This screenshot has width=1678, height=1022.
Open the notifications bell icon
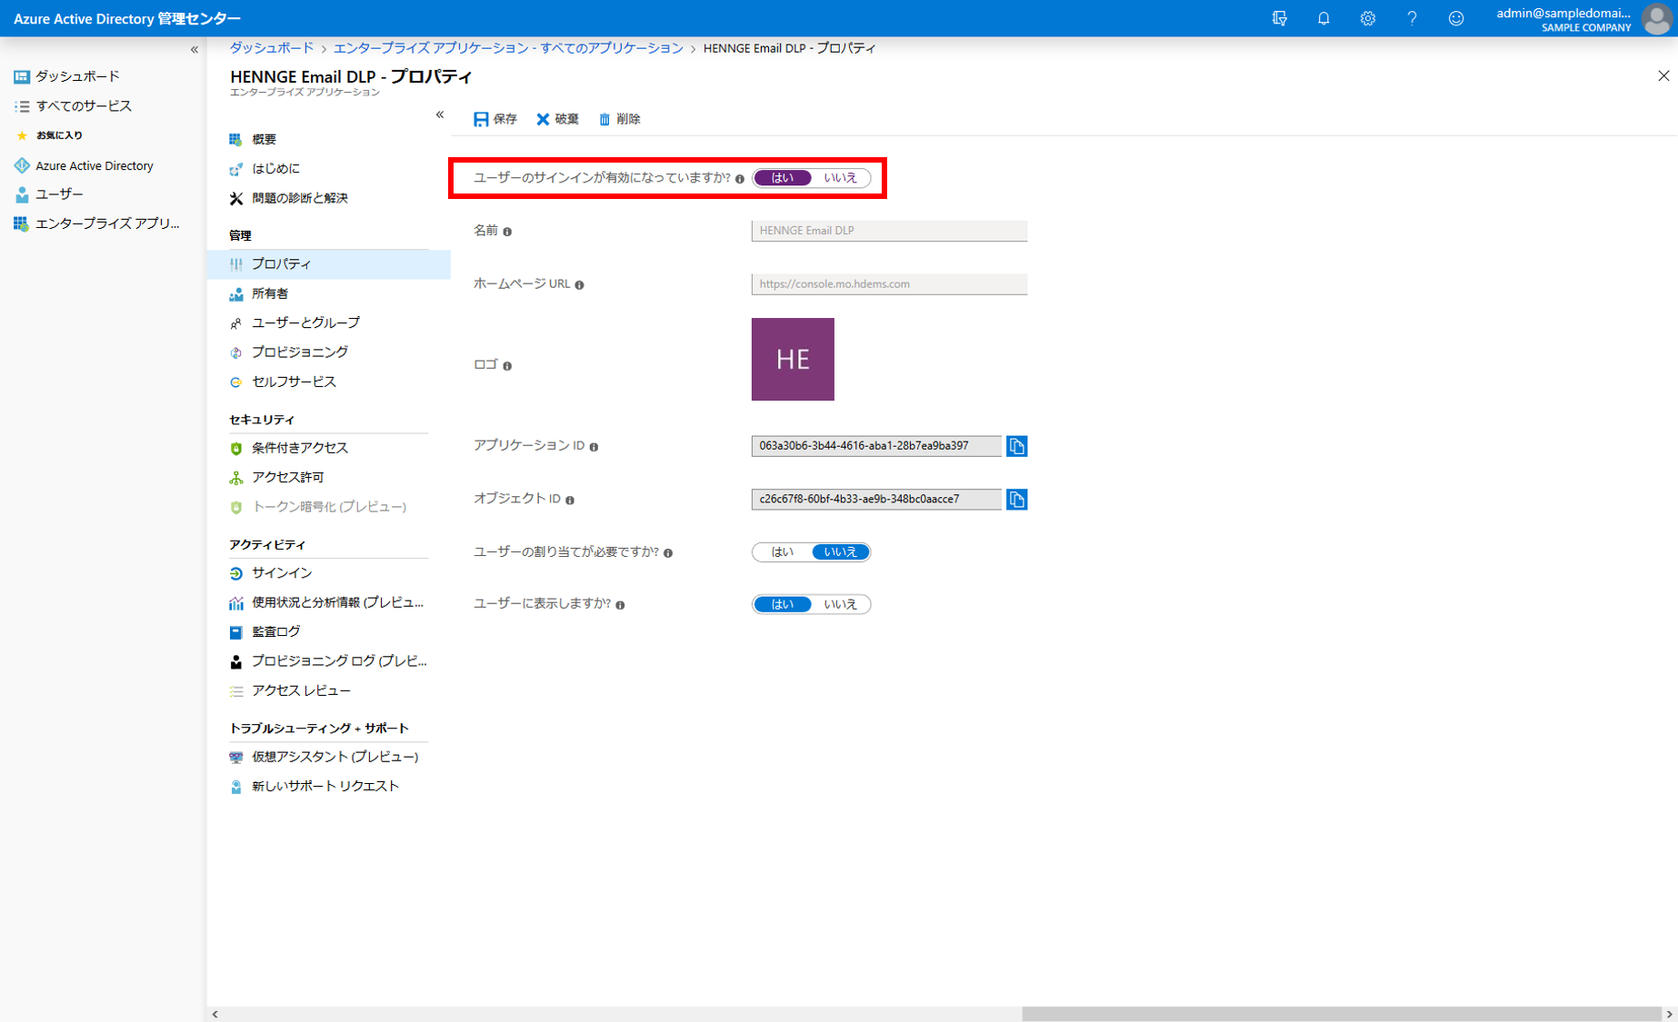click(x=1323, y=18)
